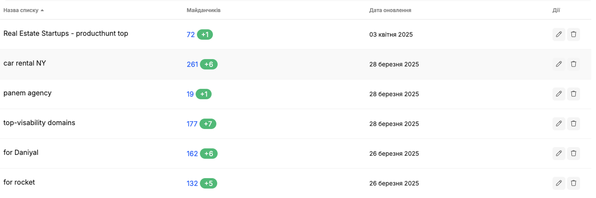Open the 72 sites count link
The image size is (596, 198).
tap(190, 35)
